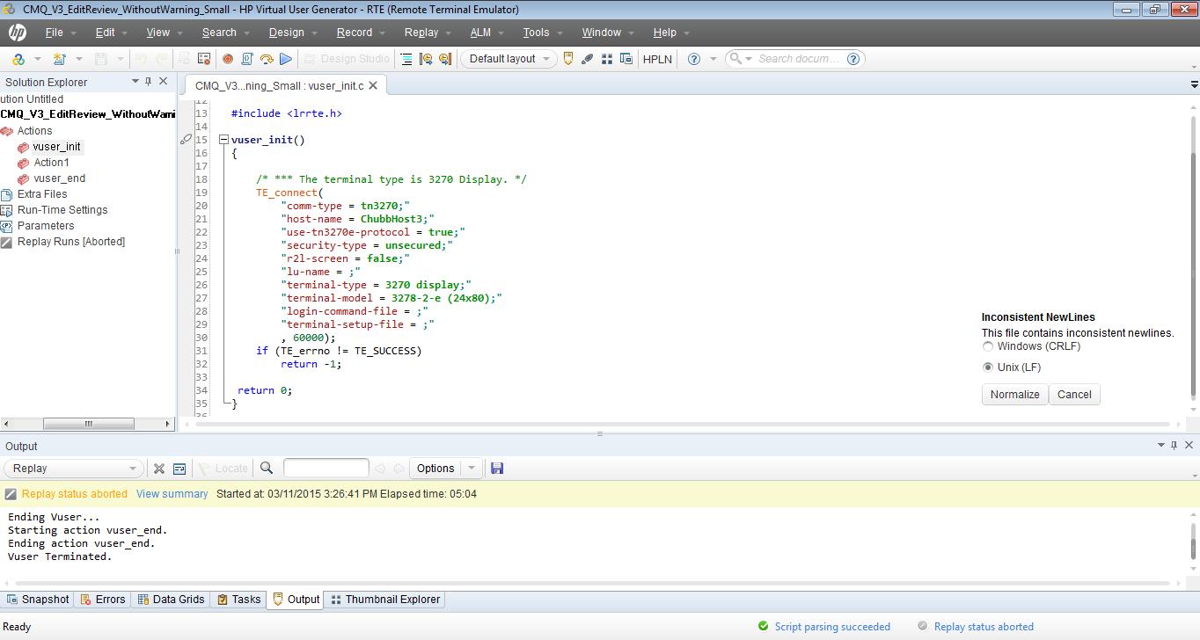Click Replay status aborted in status bar
The width and height of the screenshot is (1200, 640).
tap(984, 627)
